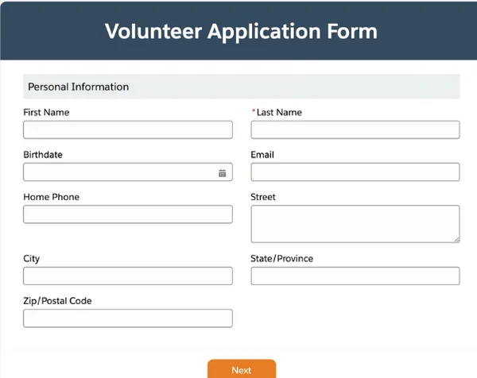Open the Birthdate calendar picker icon
The height and width of the screenshot is (378, 477).
tap(223, 172)
